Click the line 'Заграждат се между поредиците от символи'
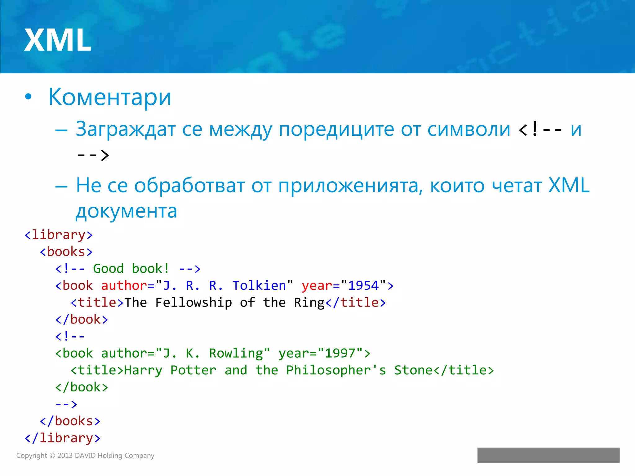 click(x=293, y=129)
